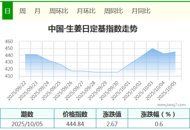Viewport: 190px width, 130px height.
Task: Show the 月同比 tab
Action: point(141,11)
